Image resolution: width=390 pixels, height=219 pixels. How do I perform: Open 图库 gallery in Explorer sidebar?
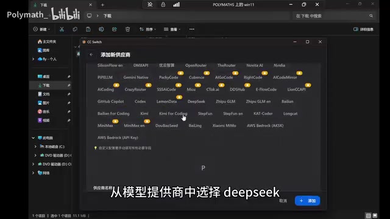[43, 50]
